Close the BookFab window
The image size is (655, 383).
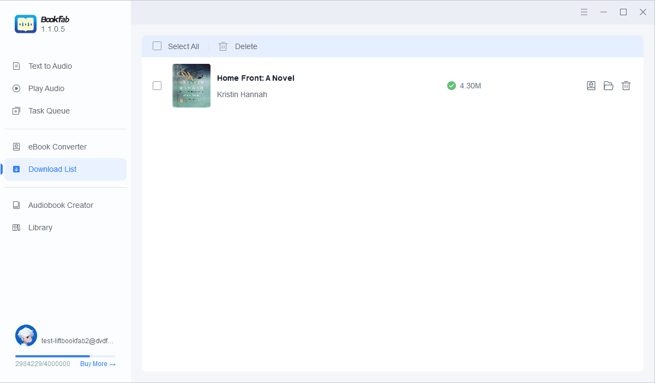click(643, 12)
